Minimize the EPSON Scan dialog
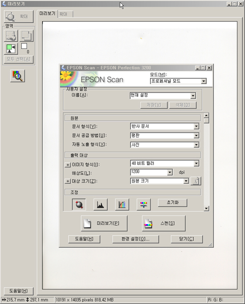 click(x=198, y=68)
